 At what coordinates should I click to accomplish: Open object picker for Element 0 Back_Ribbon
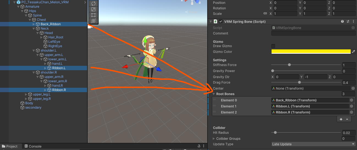(x=351, y=100)
